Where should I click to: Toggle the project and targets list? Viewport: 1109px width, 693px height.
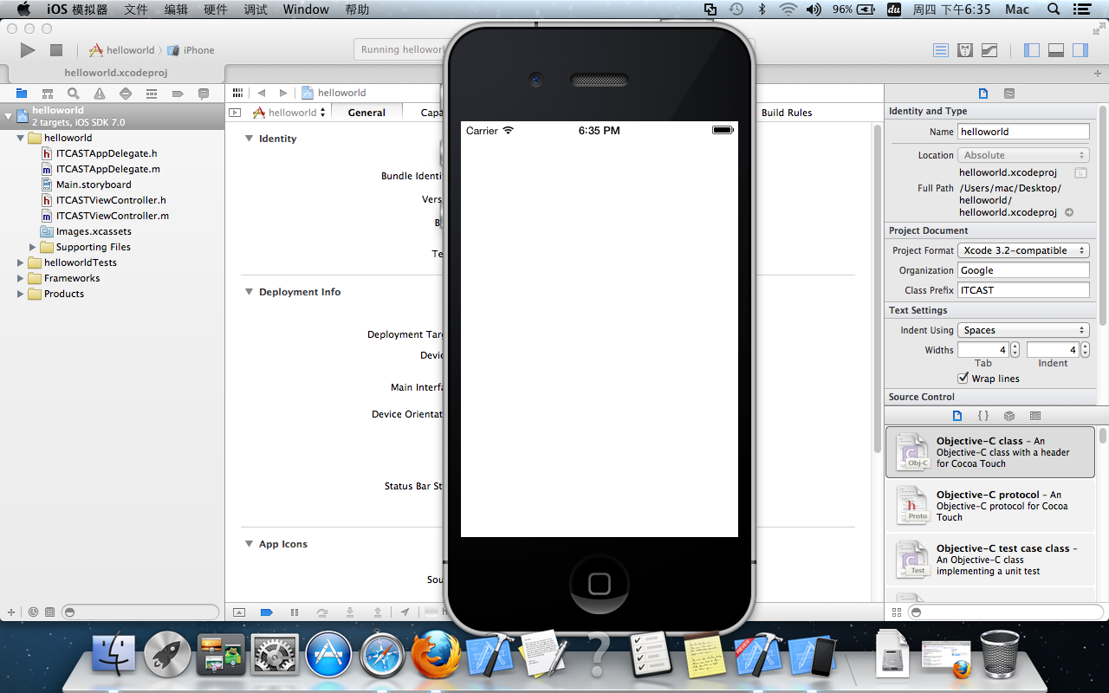234,113
